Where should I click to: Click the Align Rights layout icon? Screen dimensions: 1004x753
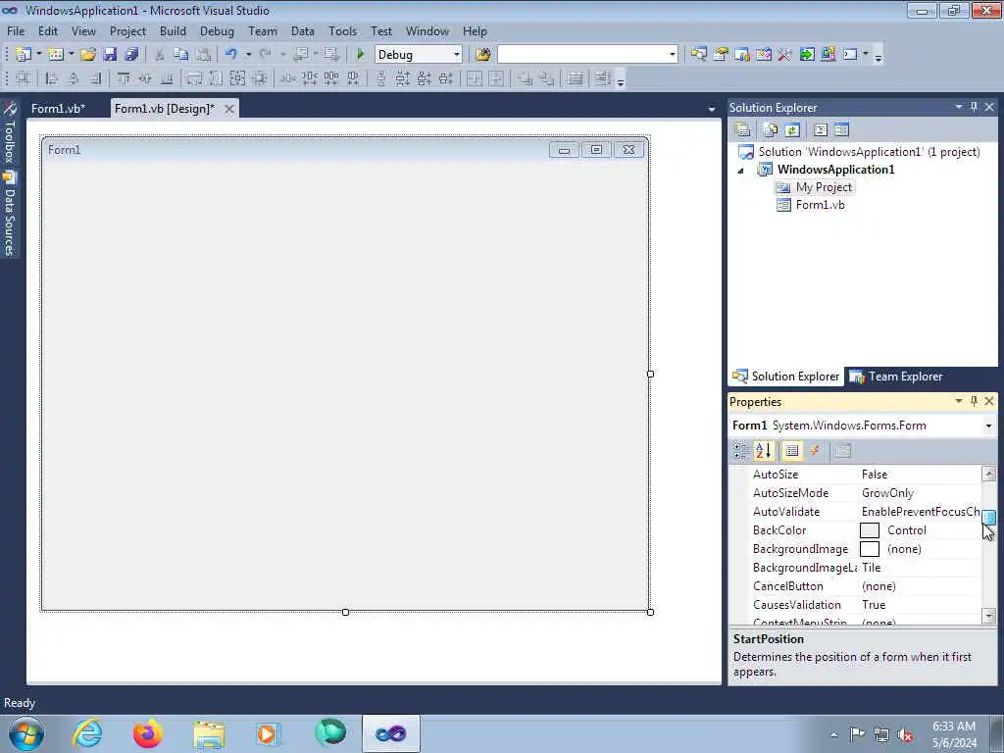pyautogui.click(x=95, y=78)
